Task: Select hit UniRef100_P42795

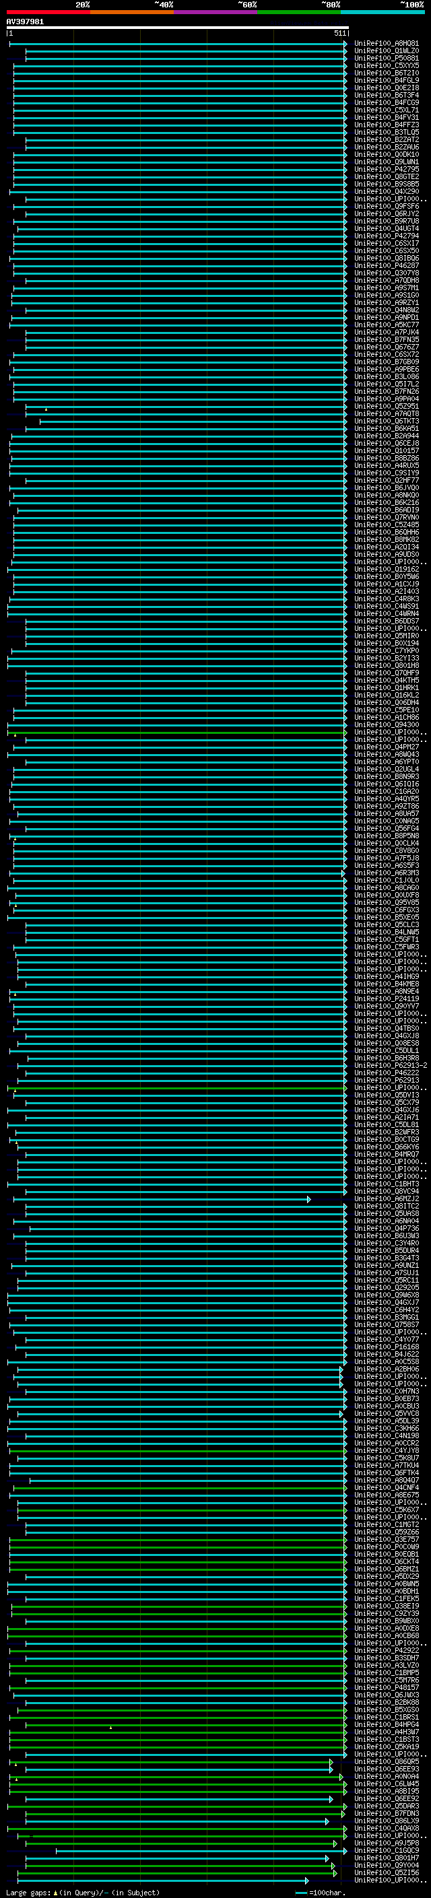Action: click(x=386, y=170)
